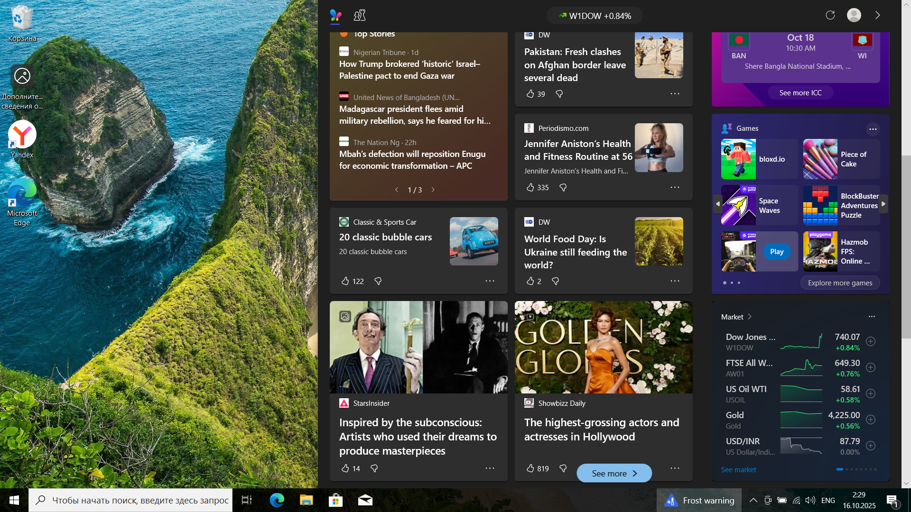The height and width of the screenshot is (512, 911).
Task: Click Explore more games button
Action: coord(840,283)
